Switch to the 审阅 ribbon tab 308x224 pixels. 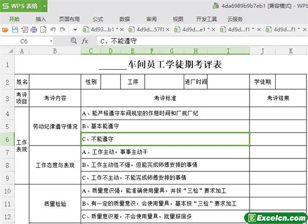click(x=151, y=19)
